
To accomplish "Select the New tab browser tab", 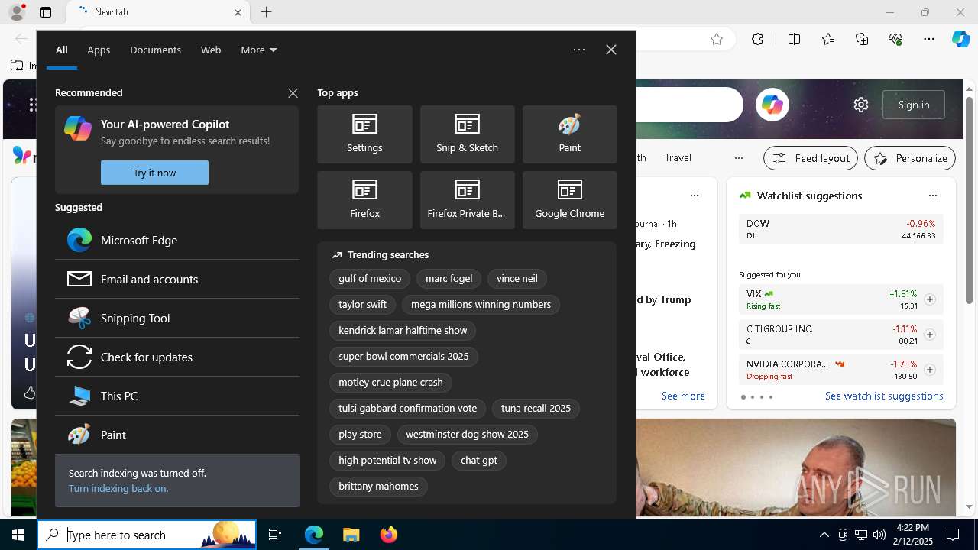I will point(157,12).
